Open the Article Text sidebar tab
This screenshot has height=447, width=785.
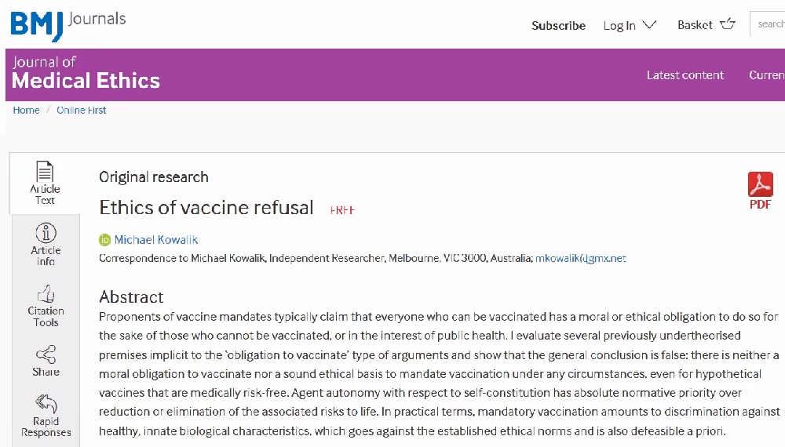click(45, 183)
